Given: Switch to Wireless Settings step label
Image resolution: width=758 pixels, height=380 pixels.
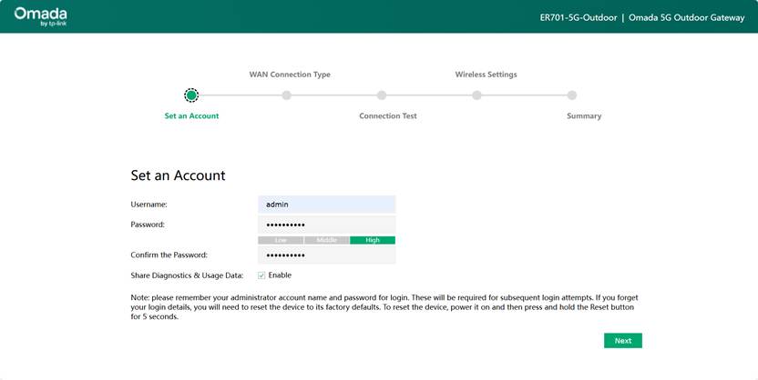Looking at the screenshot, I should (x=486, y=75).
